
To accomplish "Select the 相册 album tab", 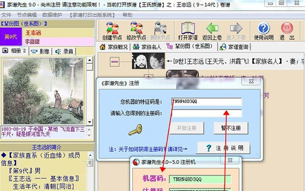I will point(14,51).
